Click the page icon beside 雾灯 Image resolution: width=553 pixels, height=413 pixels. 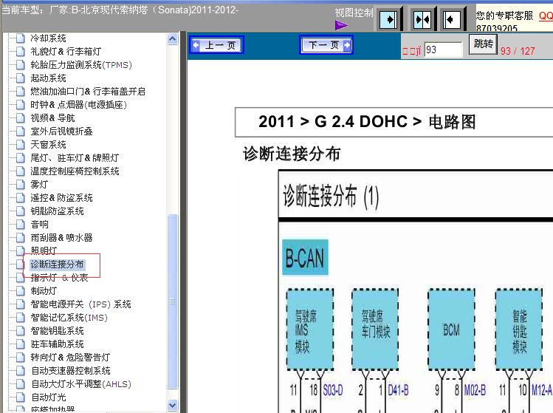(x=21, y=185)
